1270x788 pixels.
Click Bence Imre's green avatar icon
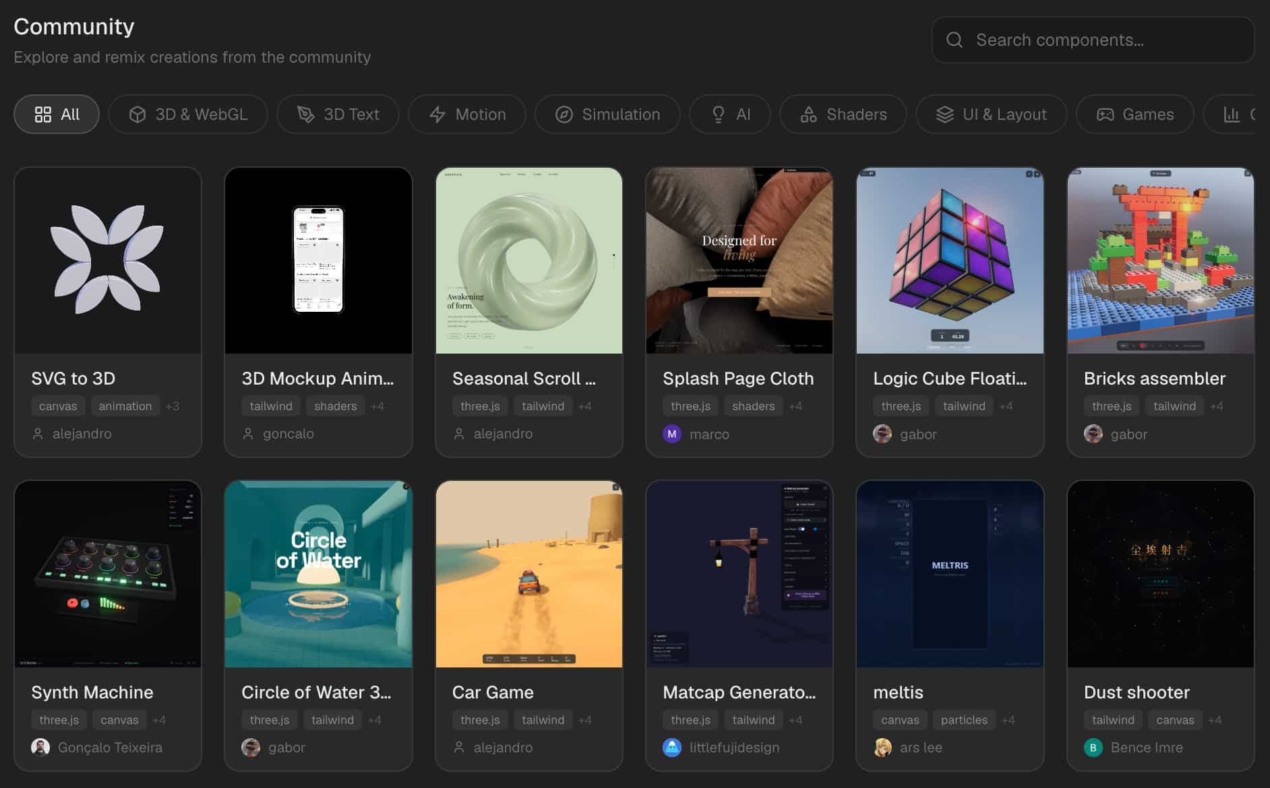pyautogui.click(x=1093, y=747)
